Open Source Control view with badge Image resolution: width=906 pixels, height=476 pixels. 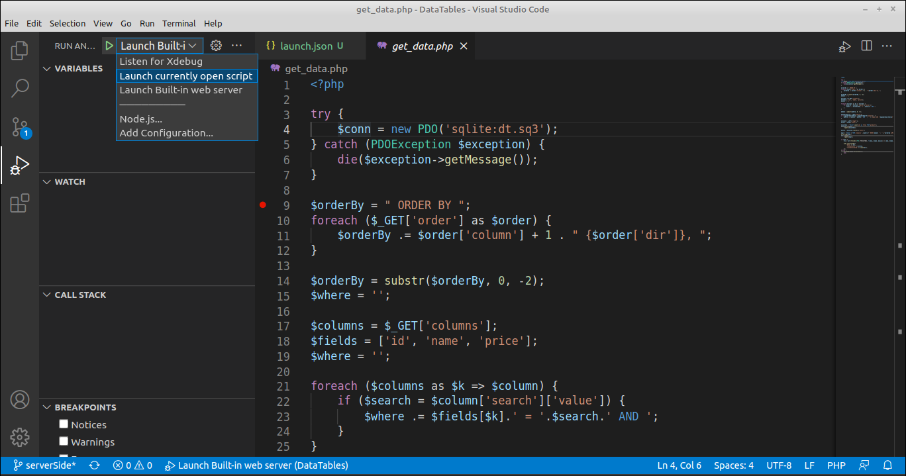coord(20,126)
